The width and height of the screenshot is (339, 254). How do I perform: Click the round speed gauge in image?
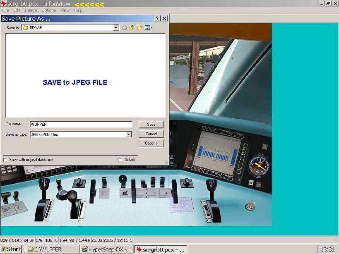(259, 165)
